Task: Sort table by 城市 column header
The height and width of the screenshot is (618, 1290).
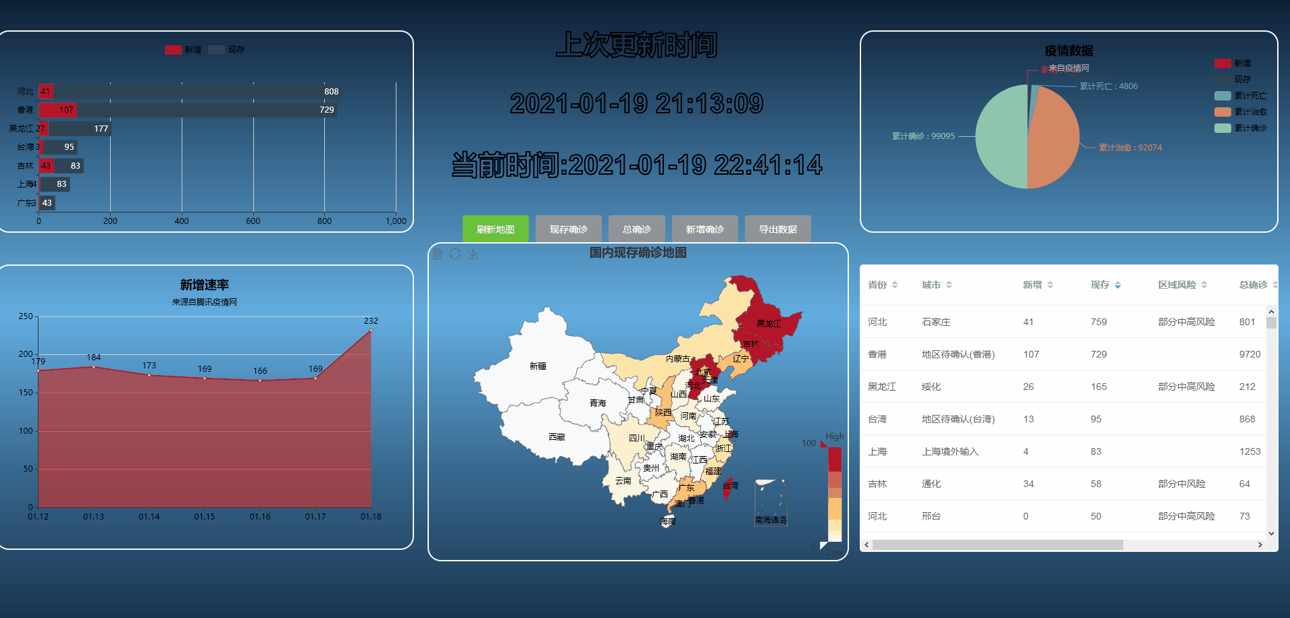Action: pos(931,285)
